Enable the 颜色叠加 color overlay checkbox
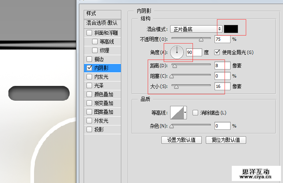The width and height of the screenshot is (283, 183). point(89,94)
